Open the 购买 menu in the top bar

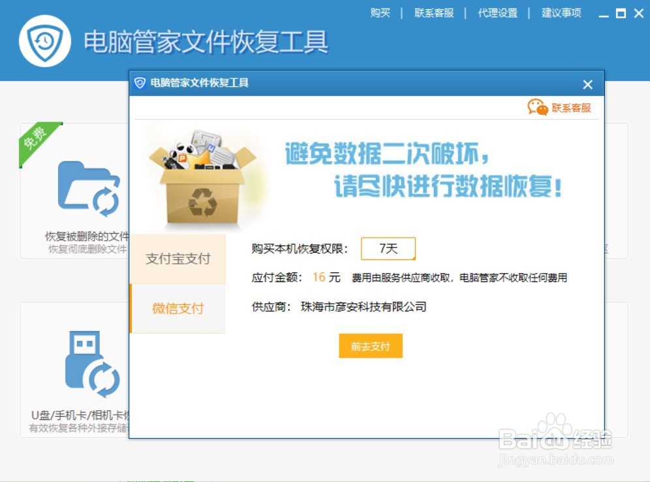pyautogui.click(x=380, y=13)
